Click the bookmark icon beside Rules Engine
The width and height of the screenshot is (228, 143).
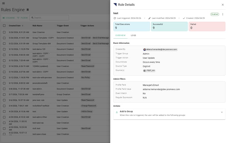coord(28,10)
